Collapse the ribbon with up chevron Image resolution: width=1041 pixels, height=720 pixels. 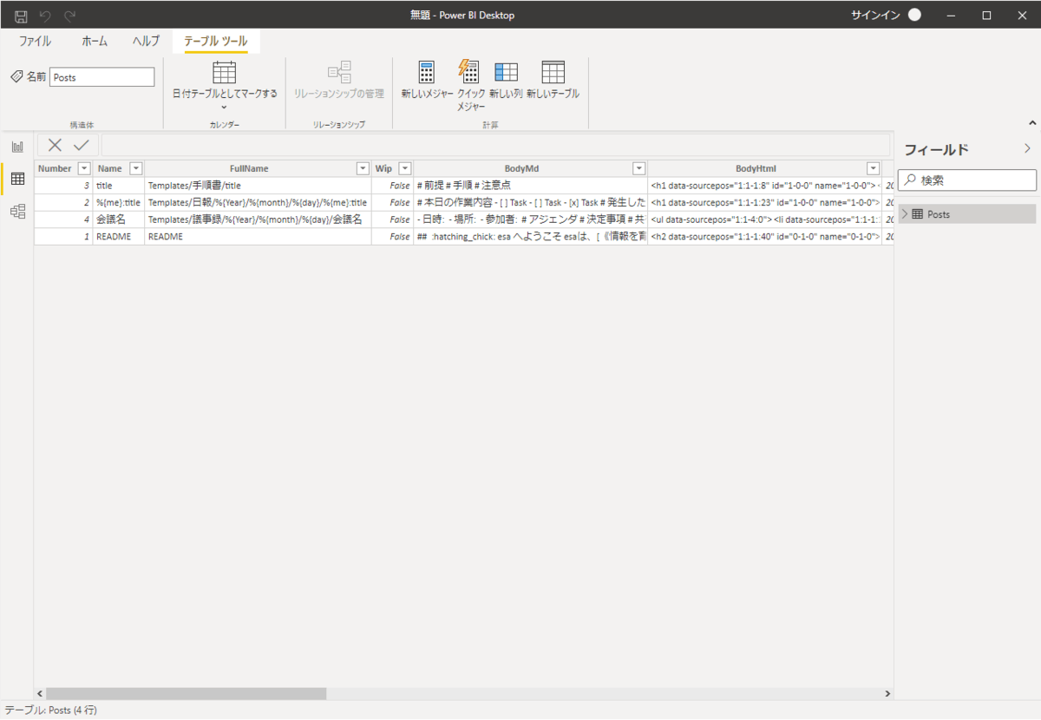(x=1031, y=123)
